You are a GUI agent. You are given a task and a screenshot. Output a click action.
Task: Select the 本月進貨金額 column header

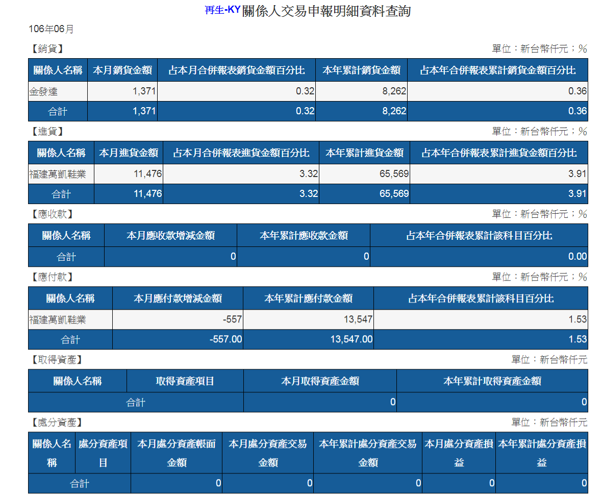pos(129,153)
